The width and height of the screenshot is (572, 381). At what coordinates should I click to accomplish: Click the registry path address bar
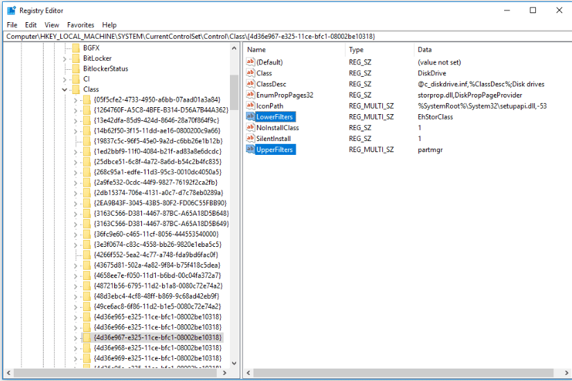coord(287,37)
